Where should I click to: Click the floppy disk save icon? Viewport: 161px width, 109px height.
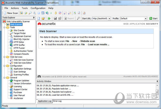click(55, 18)
